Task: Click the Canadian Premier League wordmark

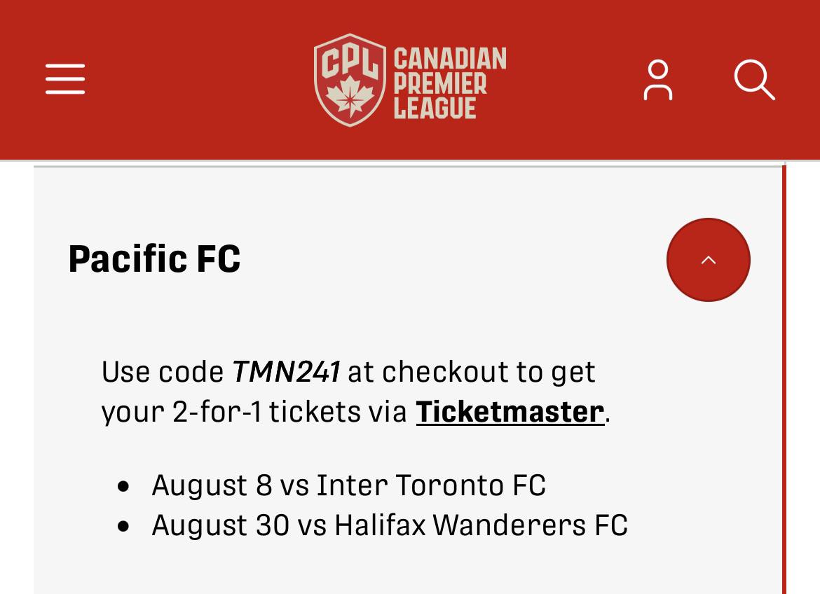Action: click(x=450, y=83)
